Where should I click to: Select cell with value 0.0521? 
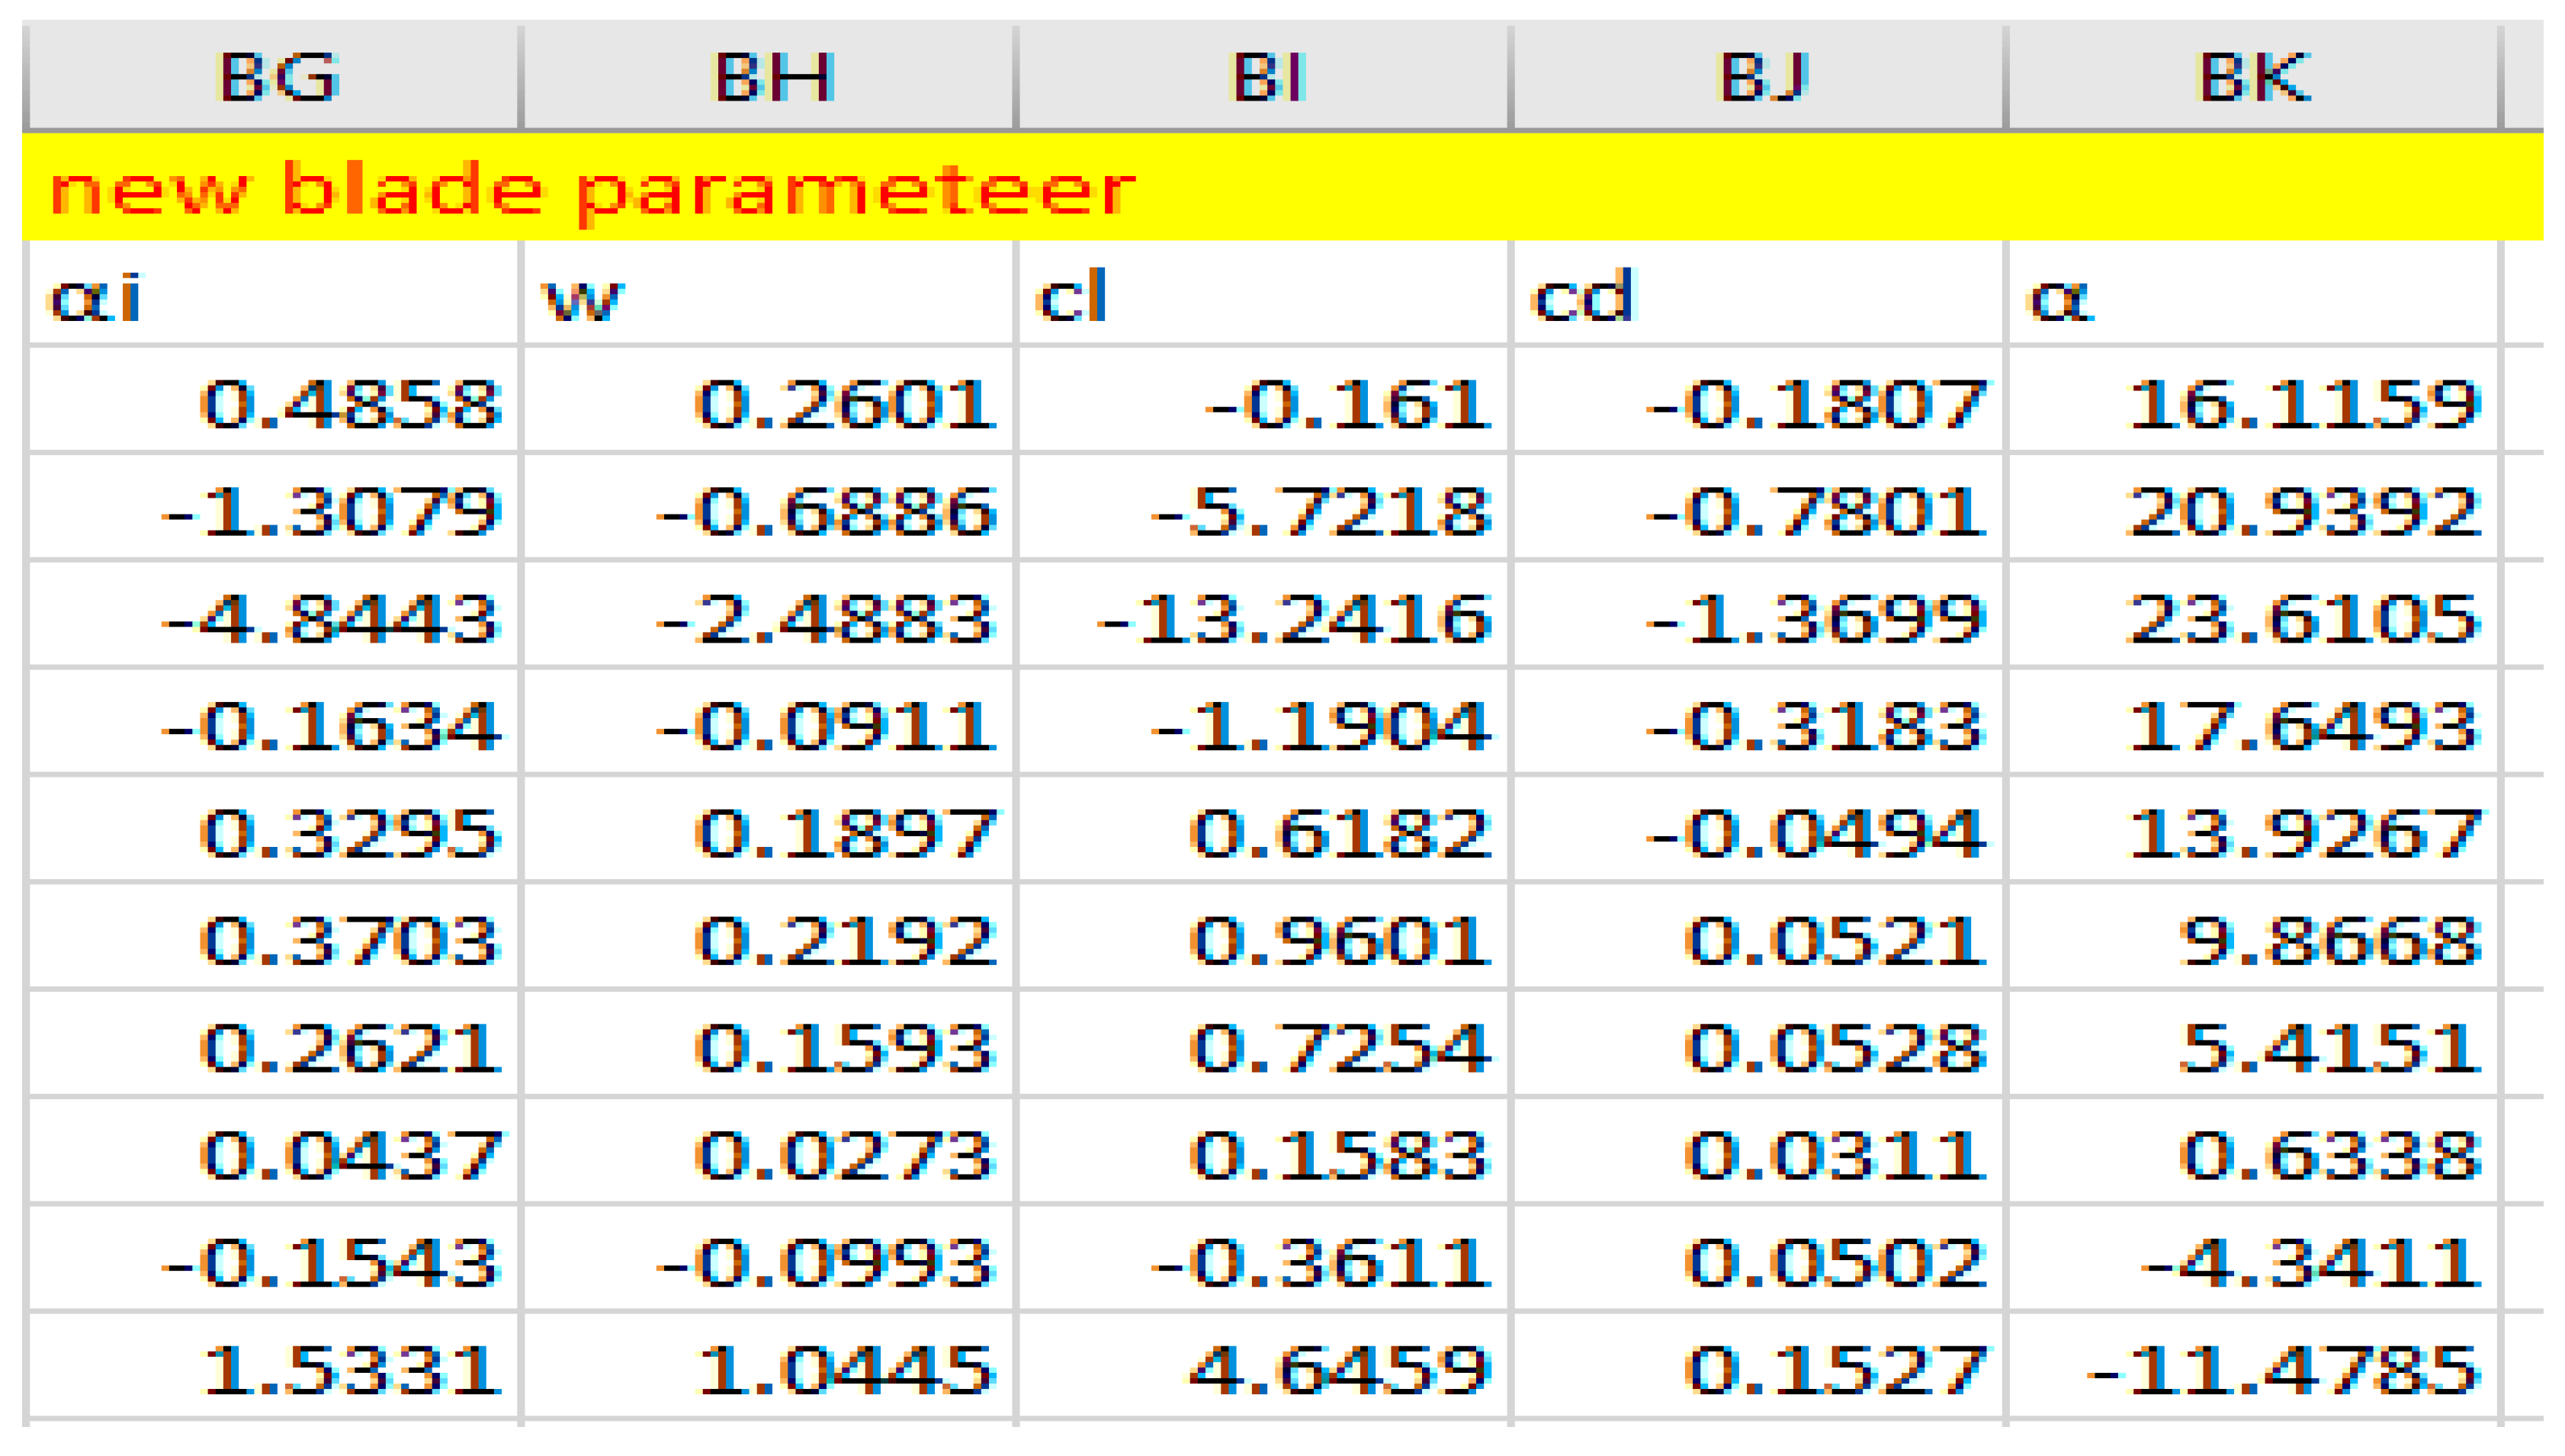[1758, 940]
